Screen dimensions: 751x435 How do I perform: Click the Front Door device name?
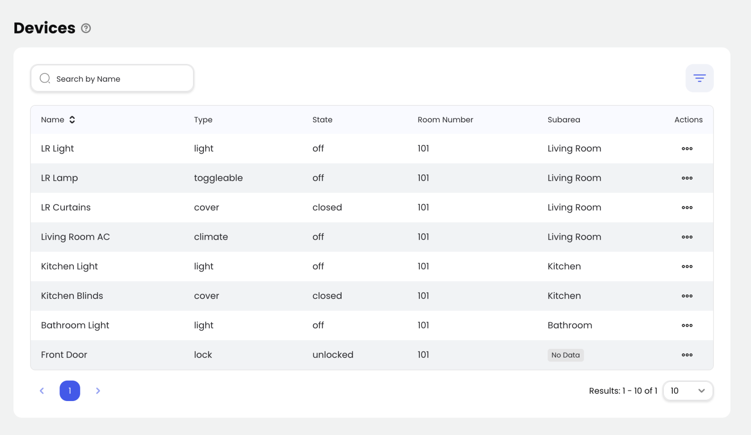(x=64, y=355)
